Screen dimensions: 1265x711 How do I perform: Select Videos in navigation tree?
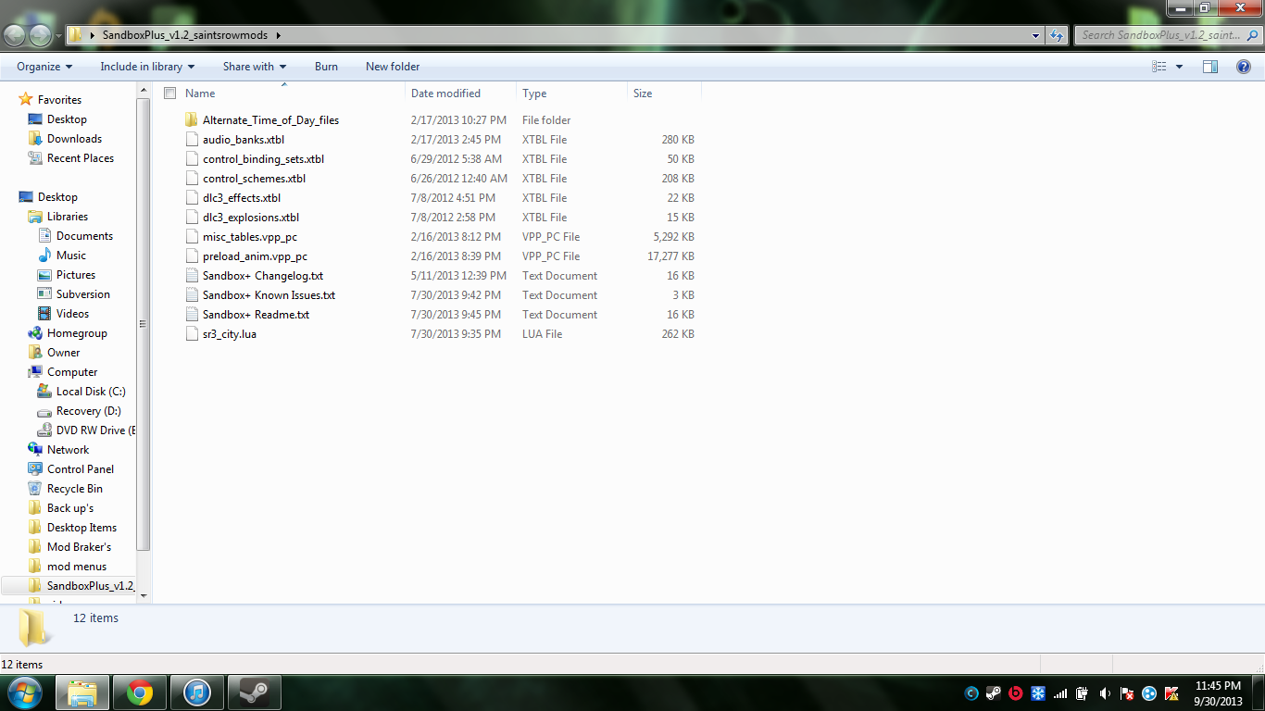[72, 314]
